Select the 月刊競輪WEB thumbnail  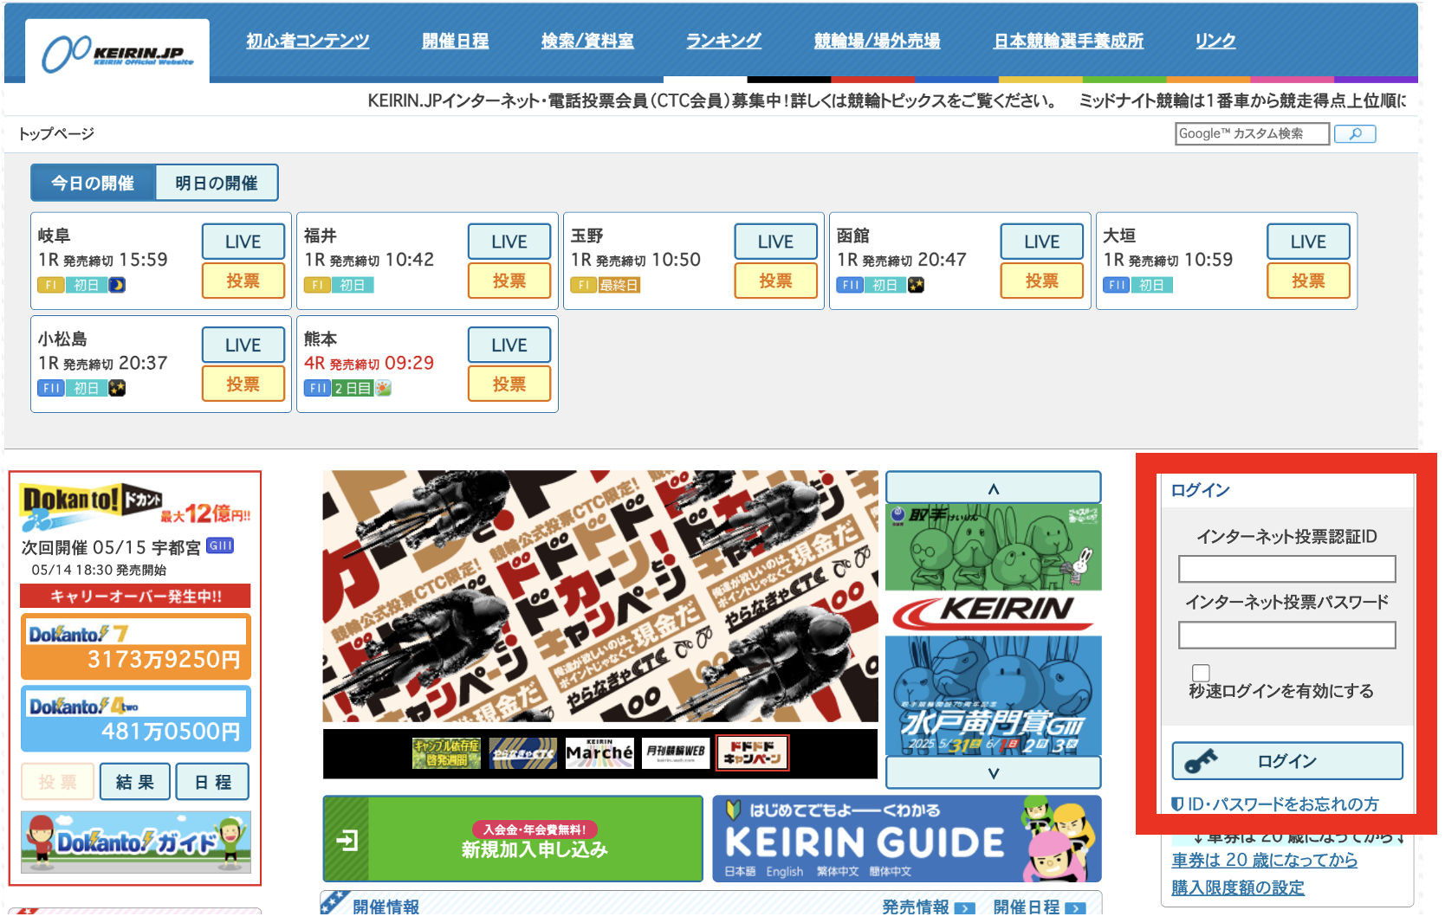tap(676, 753)
